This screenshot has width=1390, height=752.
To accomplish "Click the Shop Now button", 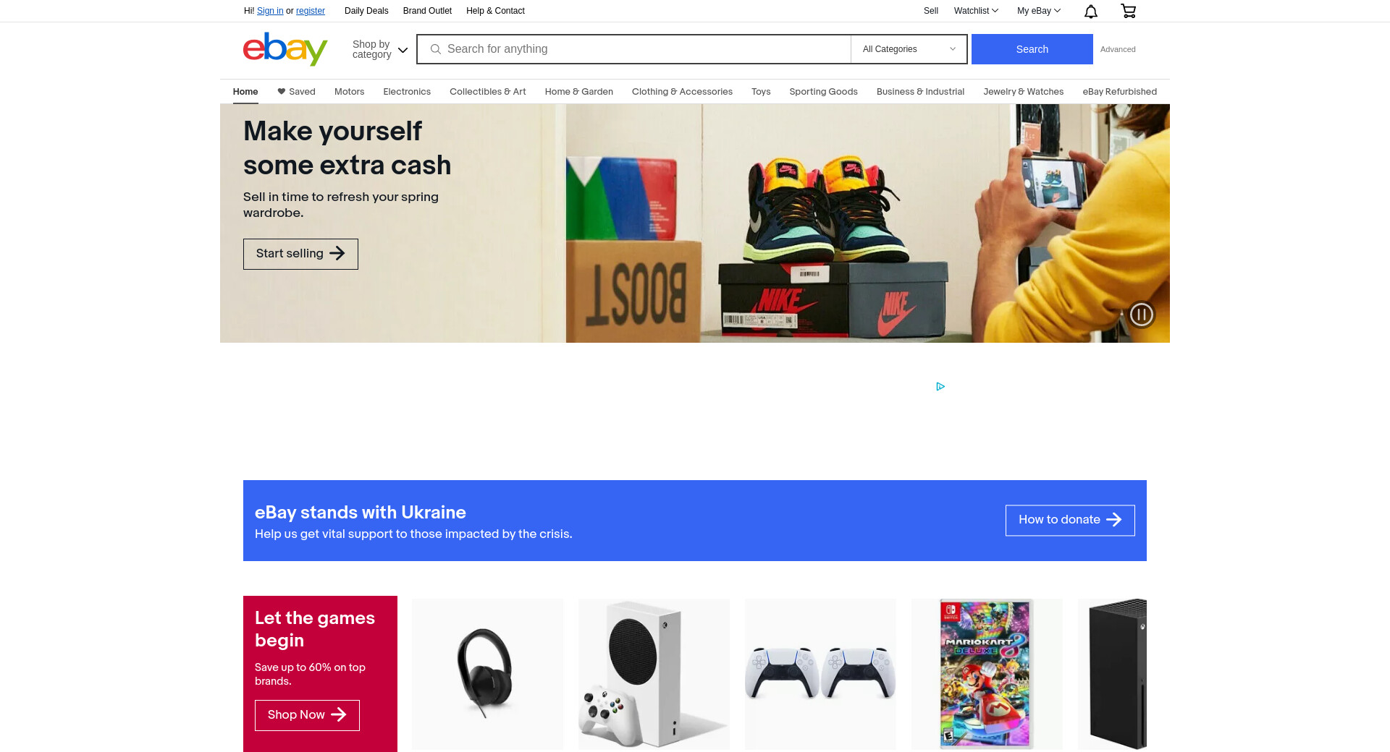I will point(307,716).
